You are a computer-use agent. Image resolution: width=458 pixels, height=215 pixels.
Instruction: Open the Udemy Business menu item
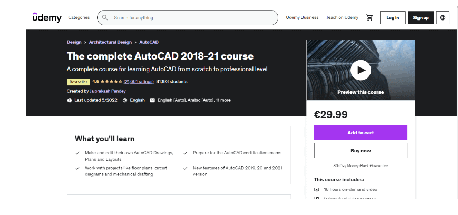[302, 17]
